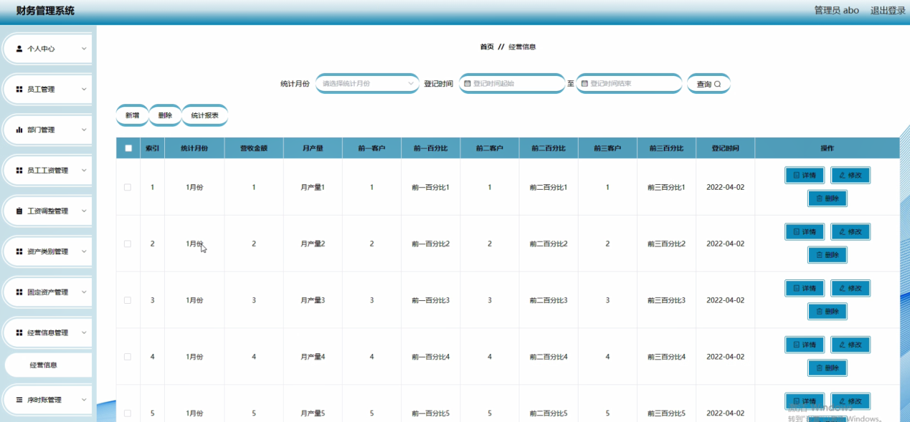
Task: View 详情 for row index 2
Action: tap(805, 232)
